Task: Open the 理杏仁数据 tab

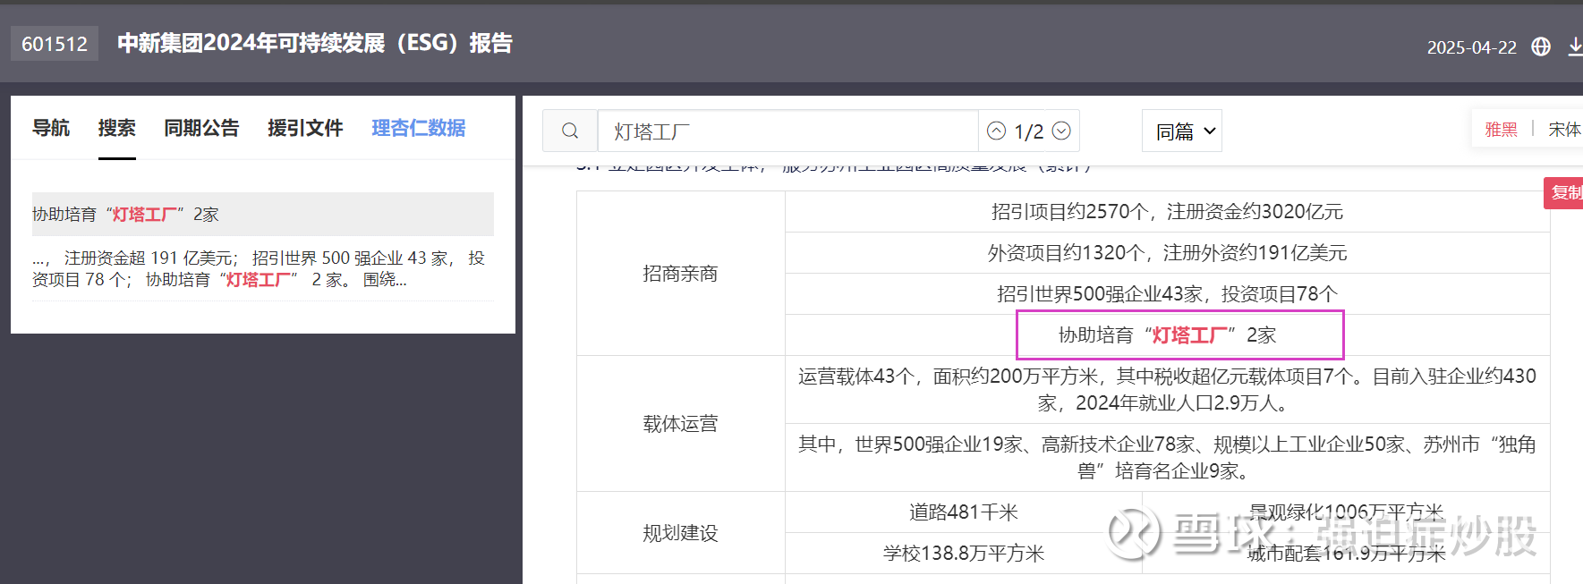Action: 419,128
